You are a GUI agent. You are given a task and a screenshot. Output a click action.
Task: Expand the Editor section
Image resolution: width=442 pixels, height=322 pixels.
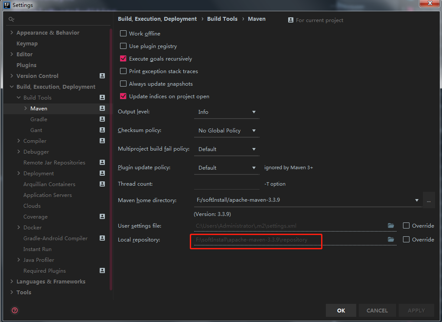12,54
